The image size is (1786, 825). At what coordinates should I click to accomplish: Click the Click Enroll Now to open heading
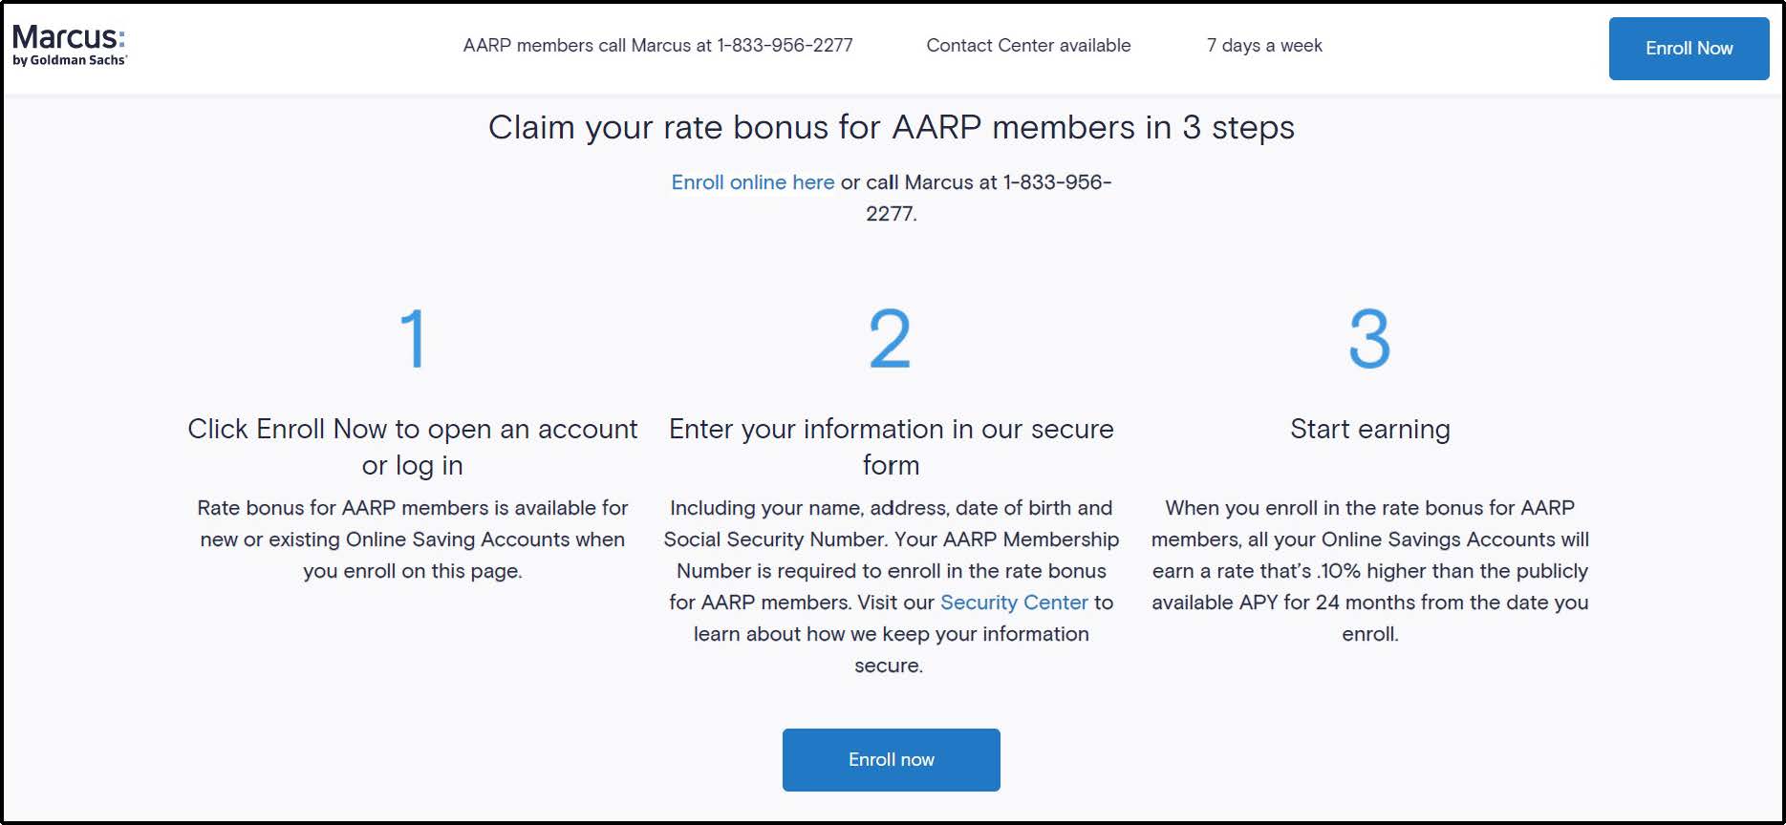pos(412,447)
